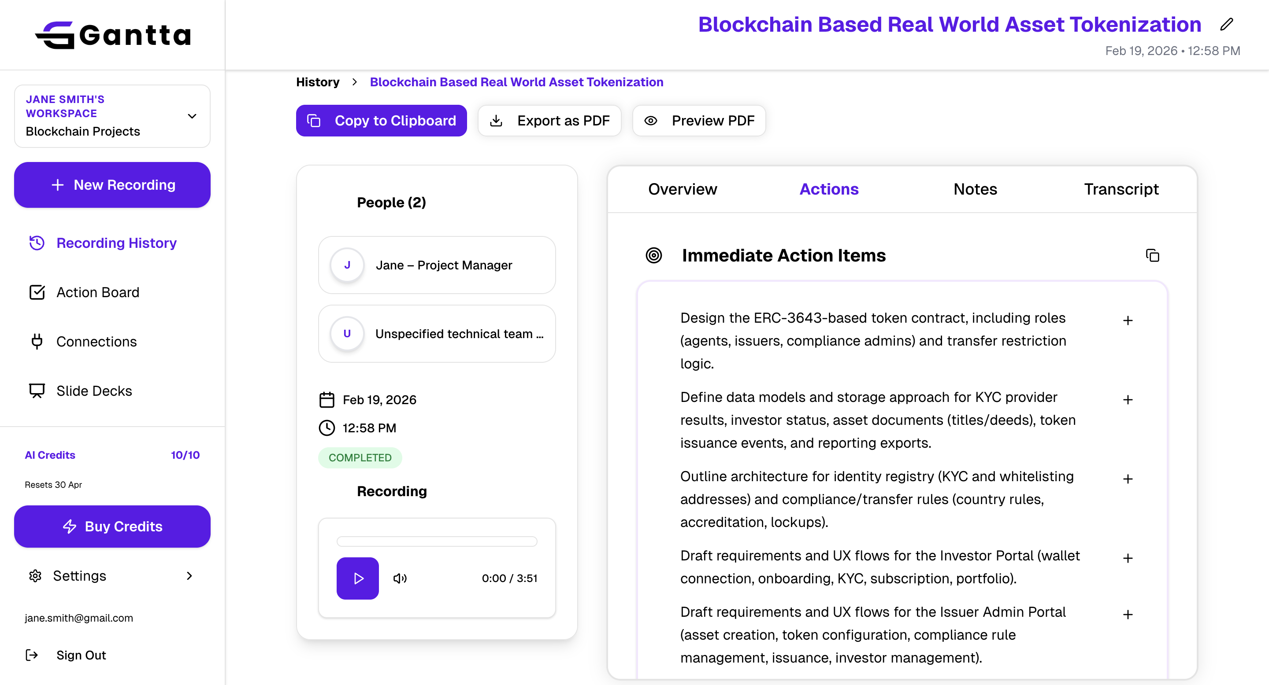Expand Jane Smith's Workspace dropdown

pyautogui.click(x=192, y=116)
